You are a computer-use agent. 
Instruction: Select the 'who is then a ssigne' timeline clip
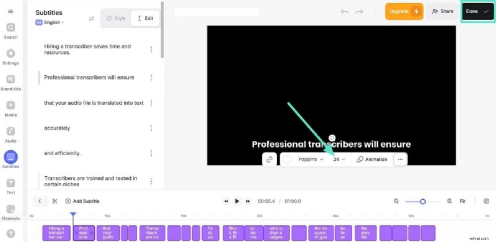tap(277, 233)
